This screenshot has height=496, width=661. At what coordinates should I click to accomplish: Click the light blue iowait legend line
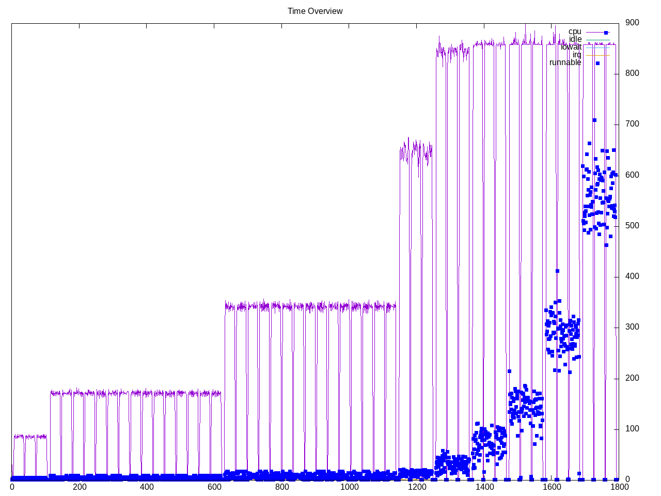(597, 48)
